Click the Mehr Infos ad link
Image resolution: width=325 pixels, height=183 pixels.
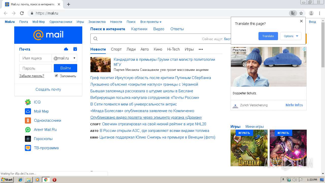pos(294,105)
